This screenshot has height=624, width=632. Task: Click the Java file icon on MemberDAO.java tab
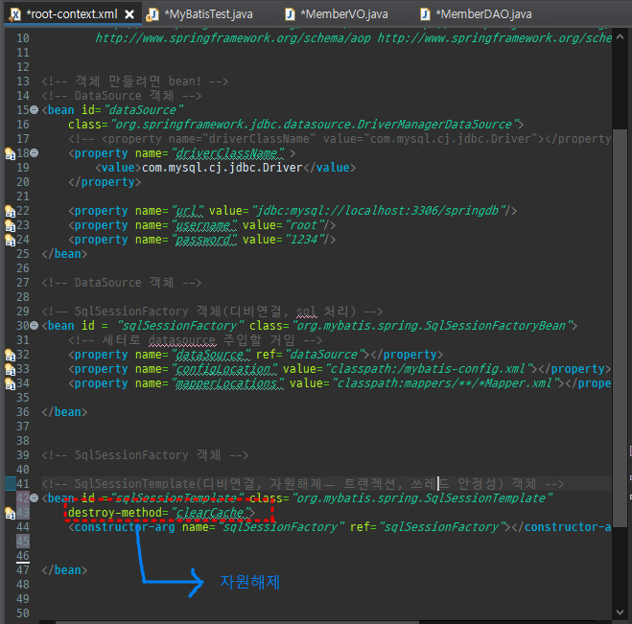point(425,15)
